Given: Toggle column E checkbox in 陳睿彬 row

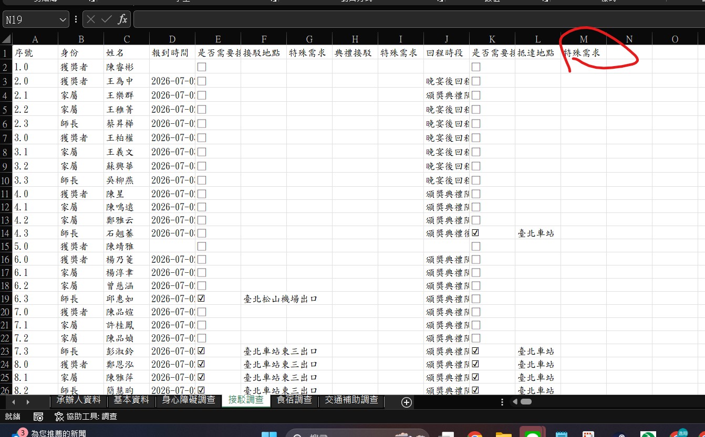Looking at the screenshot, I should tap(202, 67).
